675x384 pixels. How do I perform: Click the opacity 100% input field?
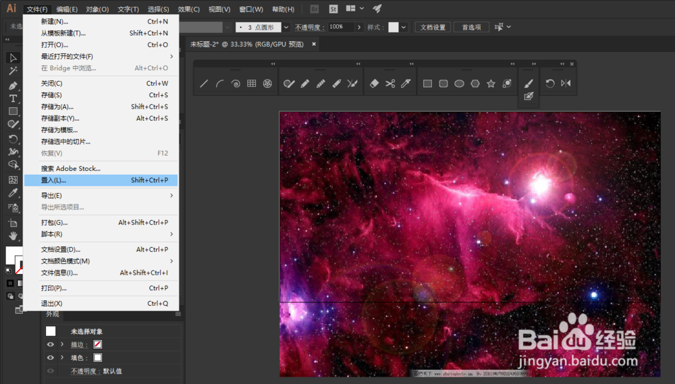(342, 27)
